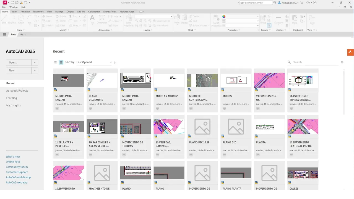Click the New button

pos(19,70)
